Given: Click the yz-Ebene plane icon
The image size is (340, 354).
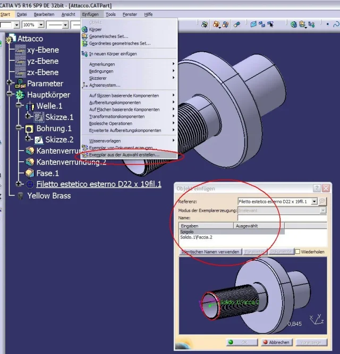Looking at the screenshot, I should (x=20, y=61).
